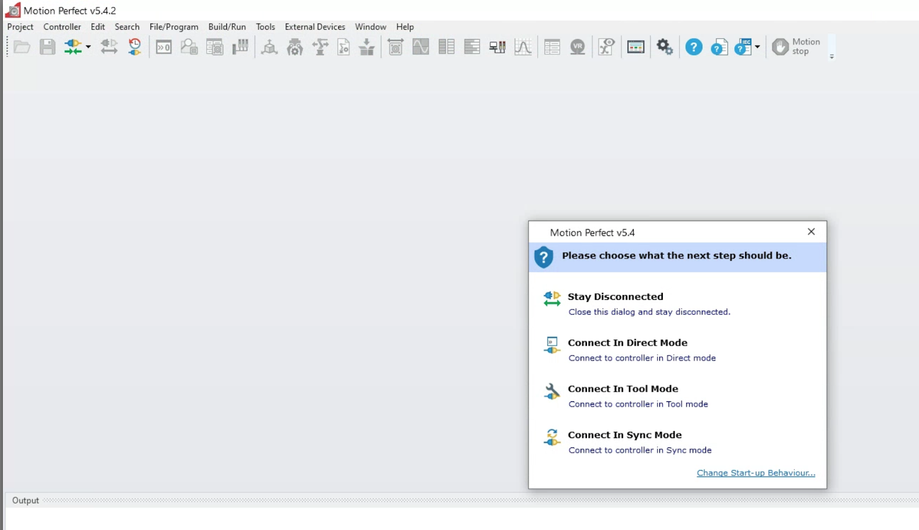Click the Motion Perfect title bar app icon
This screenshot has height=530, width=919.
(13, 10)
